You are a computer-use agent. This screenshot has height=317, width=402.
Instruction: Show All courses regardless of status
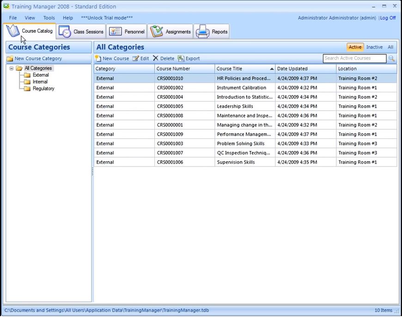tap(390, 47)
